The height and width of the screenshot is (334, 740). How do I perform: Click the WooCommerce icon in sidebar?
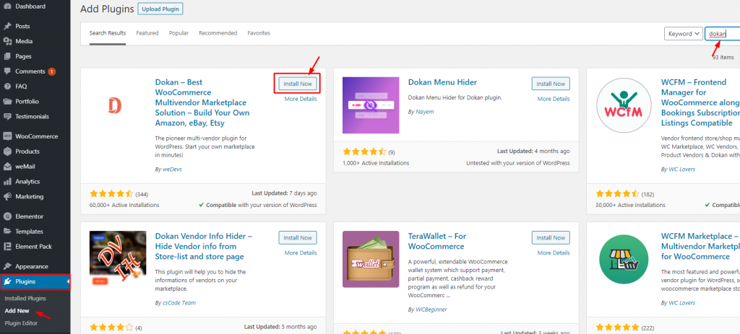(x=7, y=136)
